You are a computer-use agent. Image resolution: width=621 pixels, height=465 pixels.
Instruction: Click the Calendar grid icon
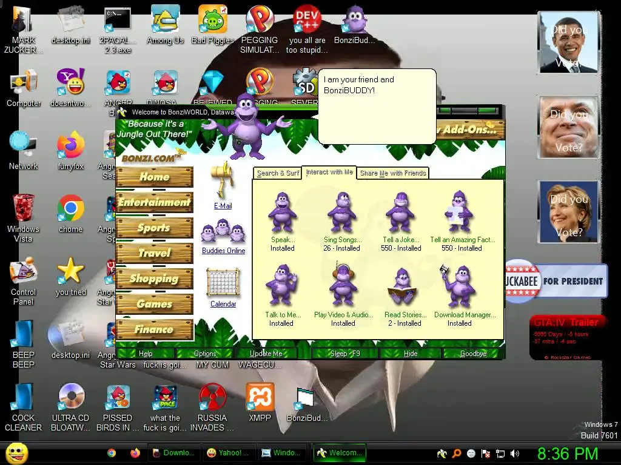(x=223, y=282)
